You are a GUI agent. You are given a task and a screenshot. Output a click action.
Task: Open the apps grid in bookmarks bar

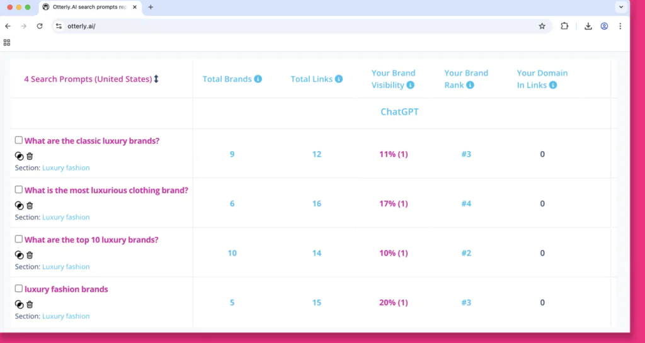pyautogui.click(x=7, y=42)
